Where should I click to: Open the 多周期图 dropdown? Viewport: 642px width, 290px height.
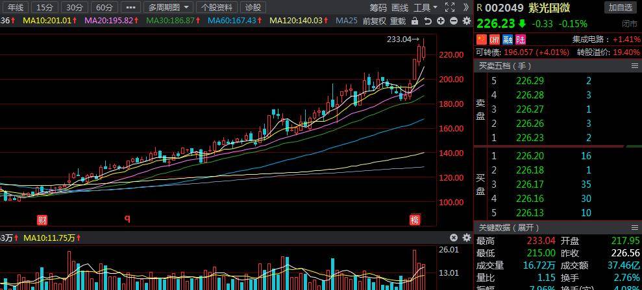pos(169,7)
